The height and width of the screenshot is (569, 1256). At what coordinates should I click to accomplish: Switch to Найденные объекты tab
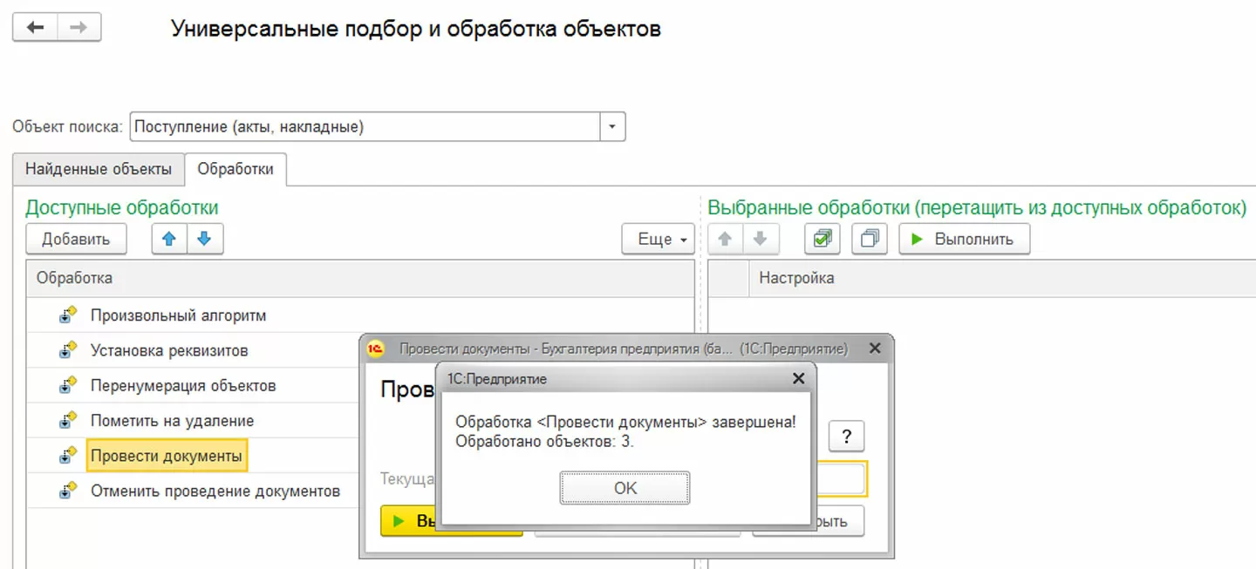[x=99, y=169]
